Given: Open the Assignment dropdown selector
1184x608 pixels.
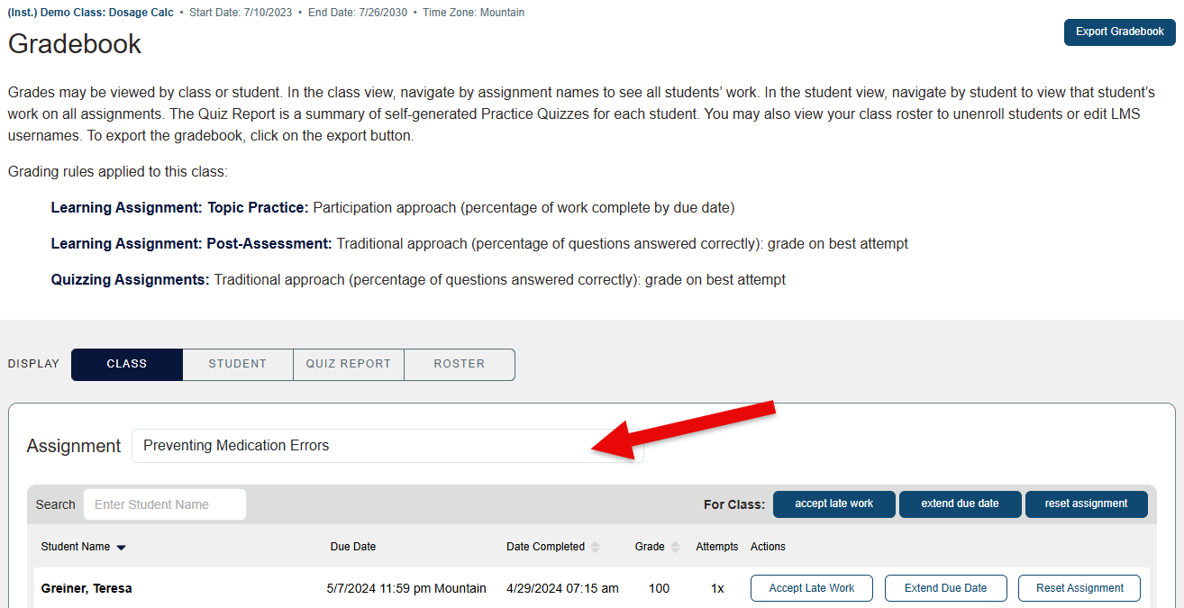Looking at the screenshot, I should pyautogui.click(x=387, y=446).
